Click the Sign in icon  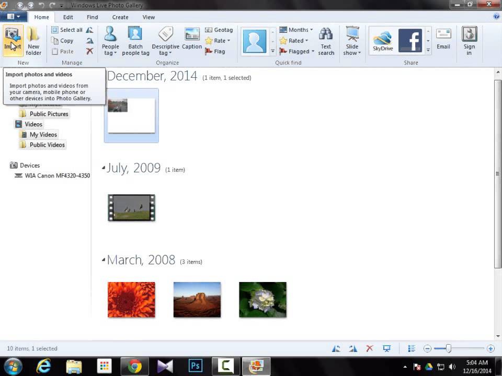tap(469, 41)
